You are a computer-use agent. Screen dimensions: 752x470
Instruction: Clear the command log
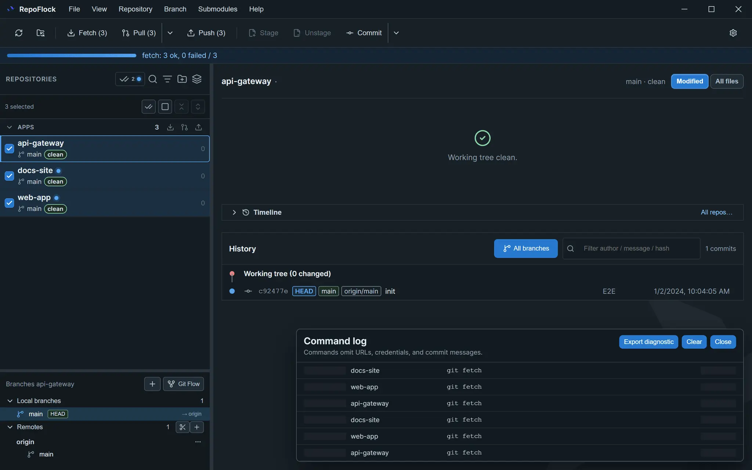(694, 342)
